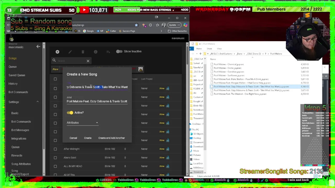Viewport: 335px width, 188px height.
Task: Click guitar icon on Aliens Exist row
Action: pos(168,157)
